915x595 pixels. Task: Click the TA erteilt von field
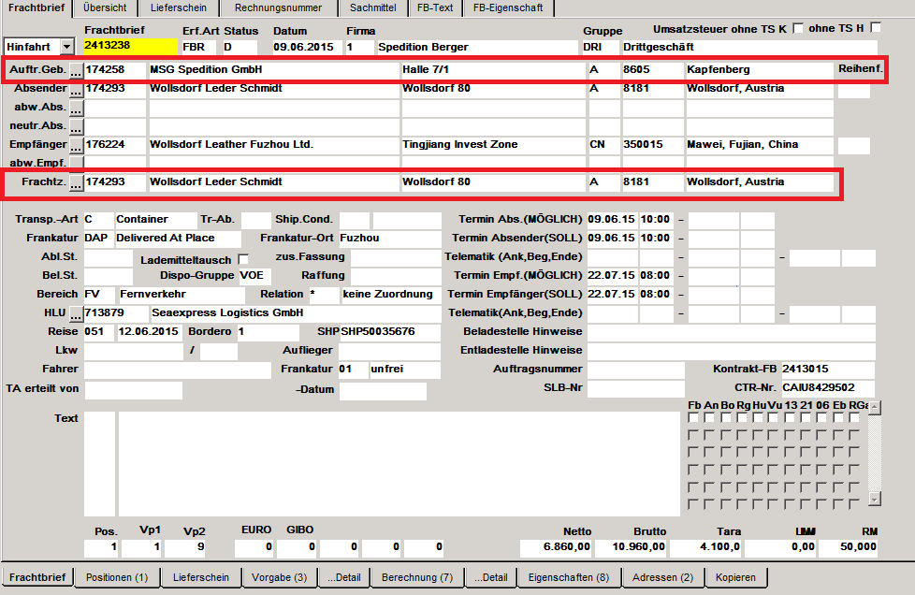(x=133, y=390)
